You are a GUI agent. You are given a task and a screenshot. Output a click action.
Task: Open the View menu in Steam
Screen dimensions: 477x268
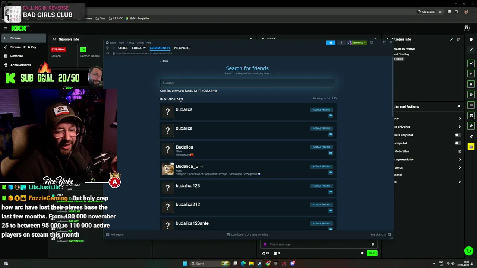click(121, 42)
